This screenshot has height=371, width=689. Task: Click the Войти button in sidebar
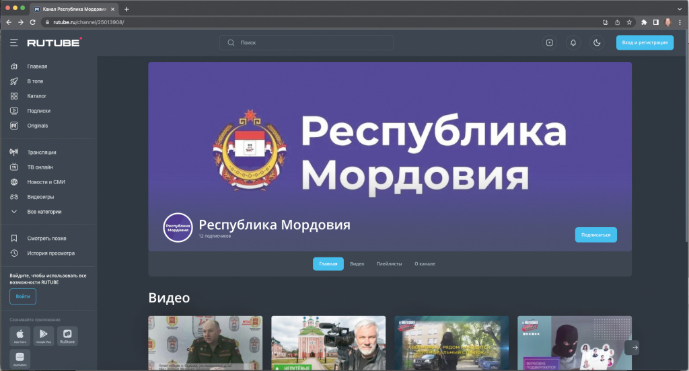[x=23, y=296]
